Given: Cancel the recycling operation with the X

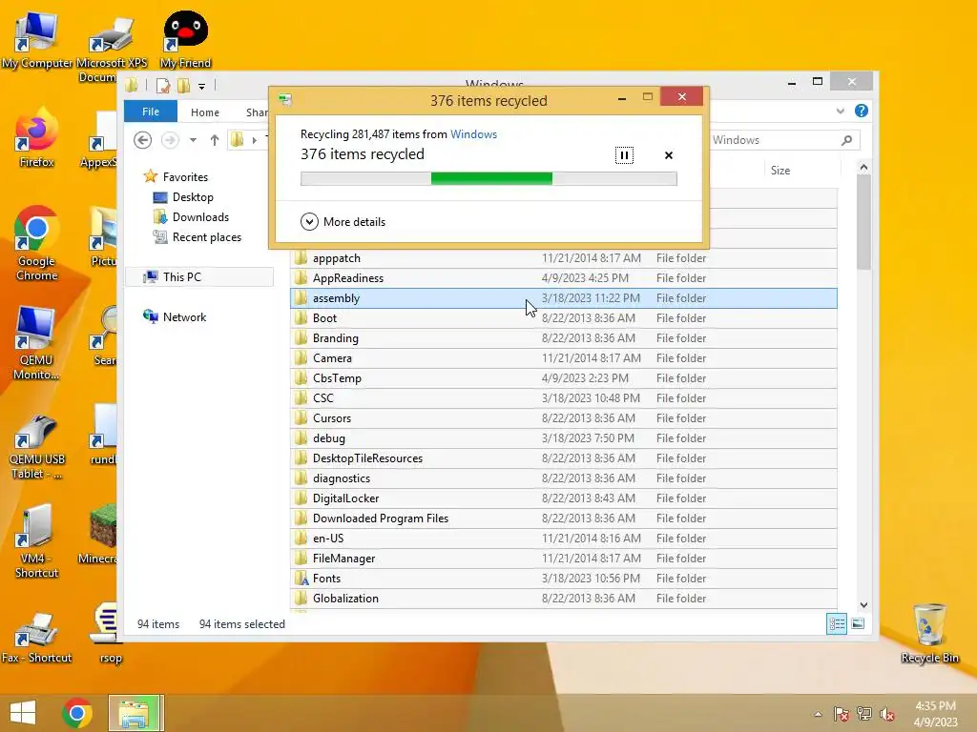Looking at the screenshot, I should [x=669, y=155].
